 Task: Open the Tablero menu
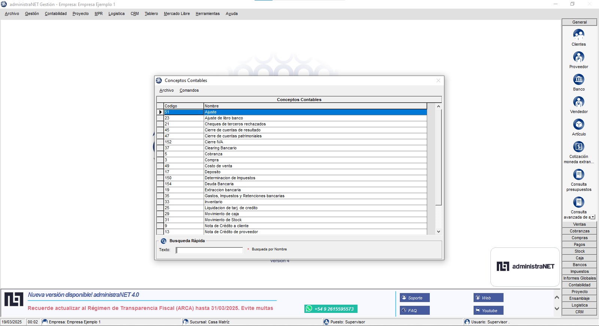click(x=151, y=14)
